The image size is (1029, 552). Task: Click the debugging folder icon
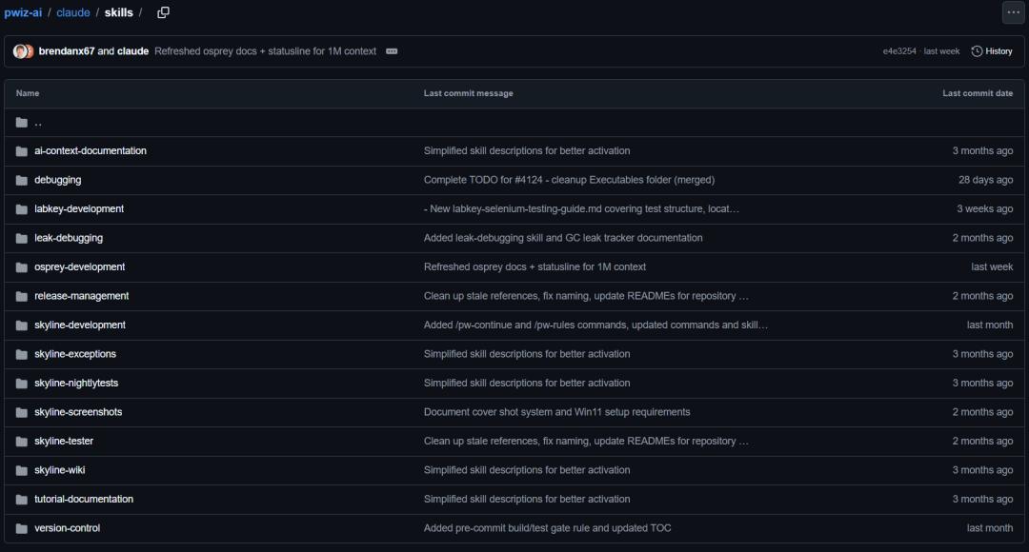pos(22,180)
